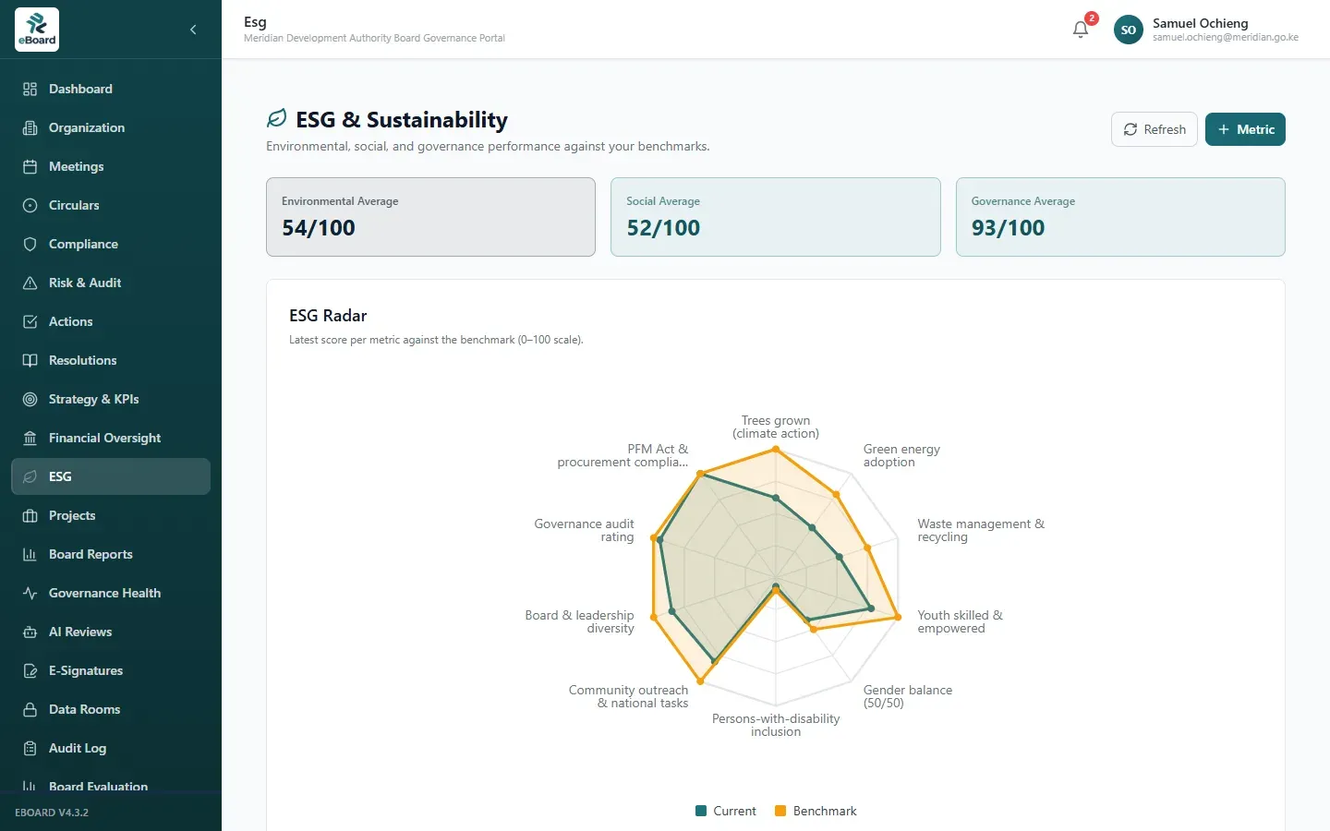Collapse the sidebar with the chevron
1330x831 pixels.
point(193,30)
